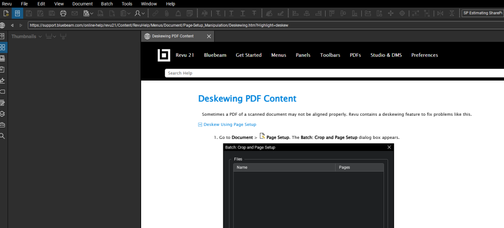
Task: Open the Get Started help link
Action: [249, 55]
